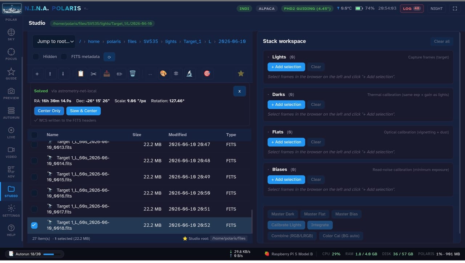Click the microscope toolbar icon
This screenshot has width=465, height=263.
pyautogui.click(x=189, y=74)
